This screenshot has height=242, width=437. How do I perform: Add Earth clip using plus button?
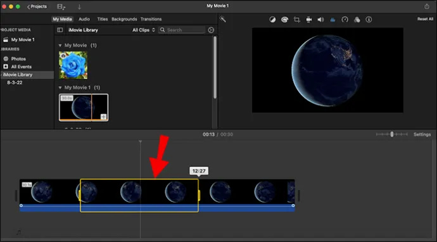tap(104, 117)
